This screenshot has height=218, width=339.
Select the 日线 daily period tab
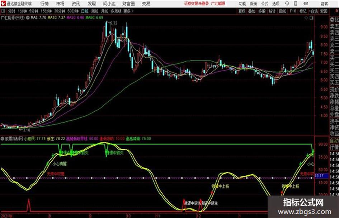[x=85, y=11]
